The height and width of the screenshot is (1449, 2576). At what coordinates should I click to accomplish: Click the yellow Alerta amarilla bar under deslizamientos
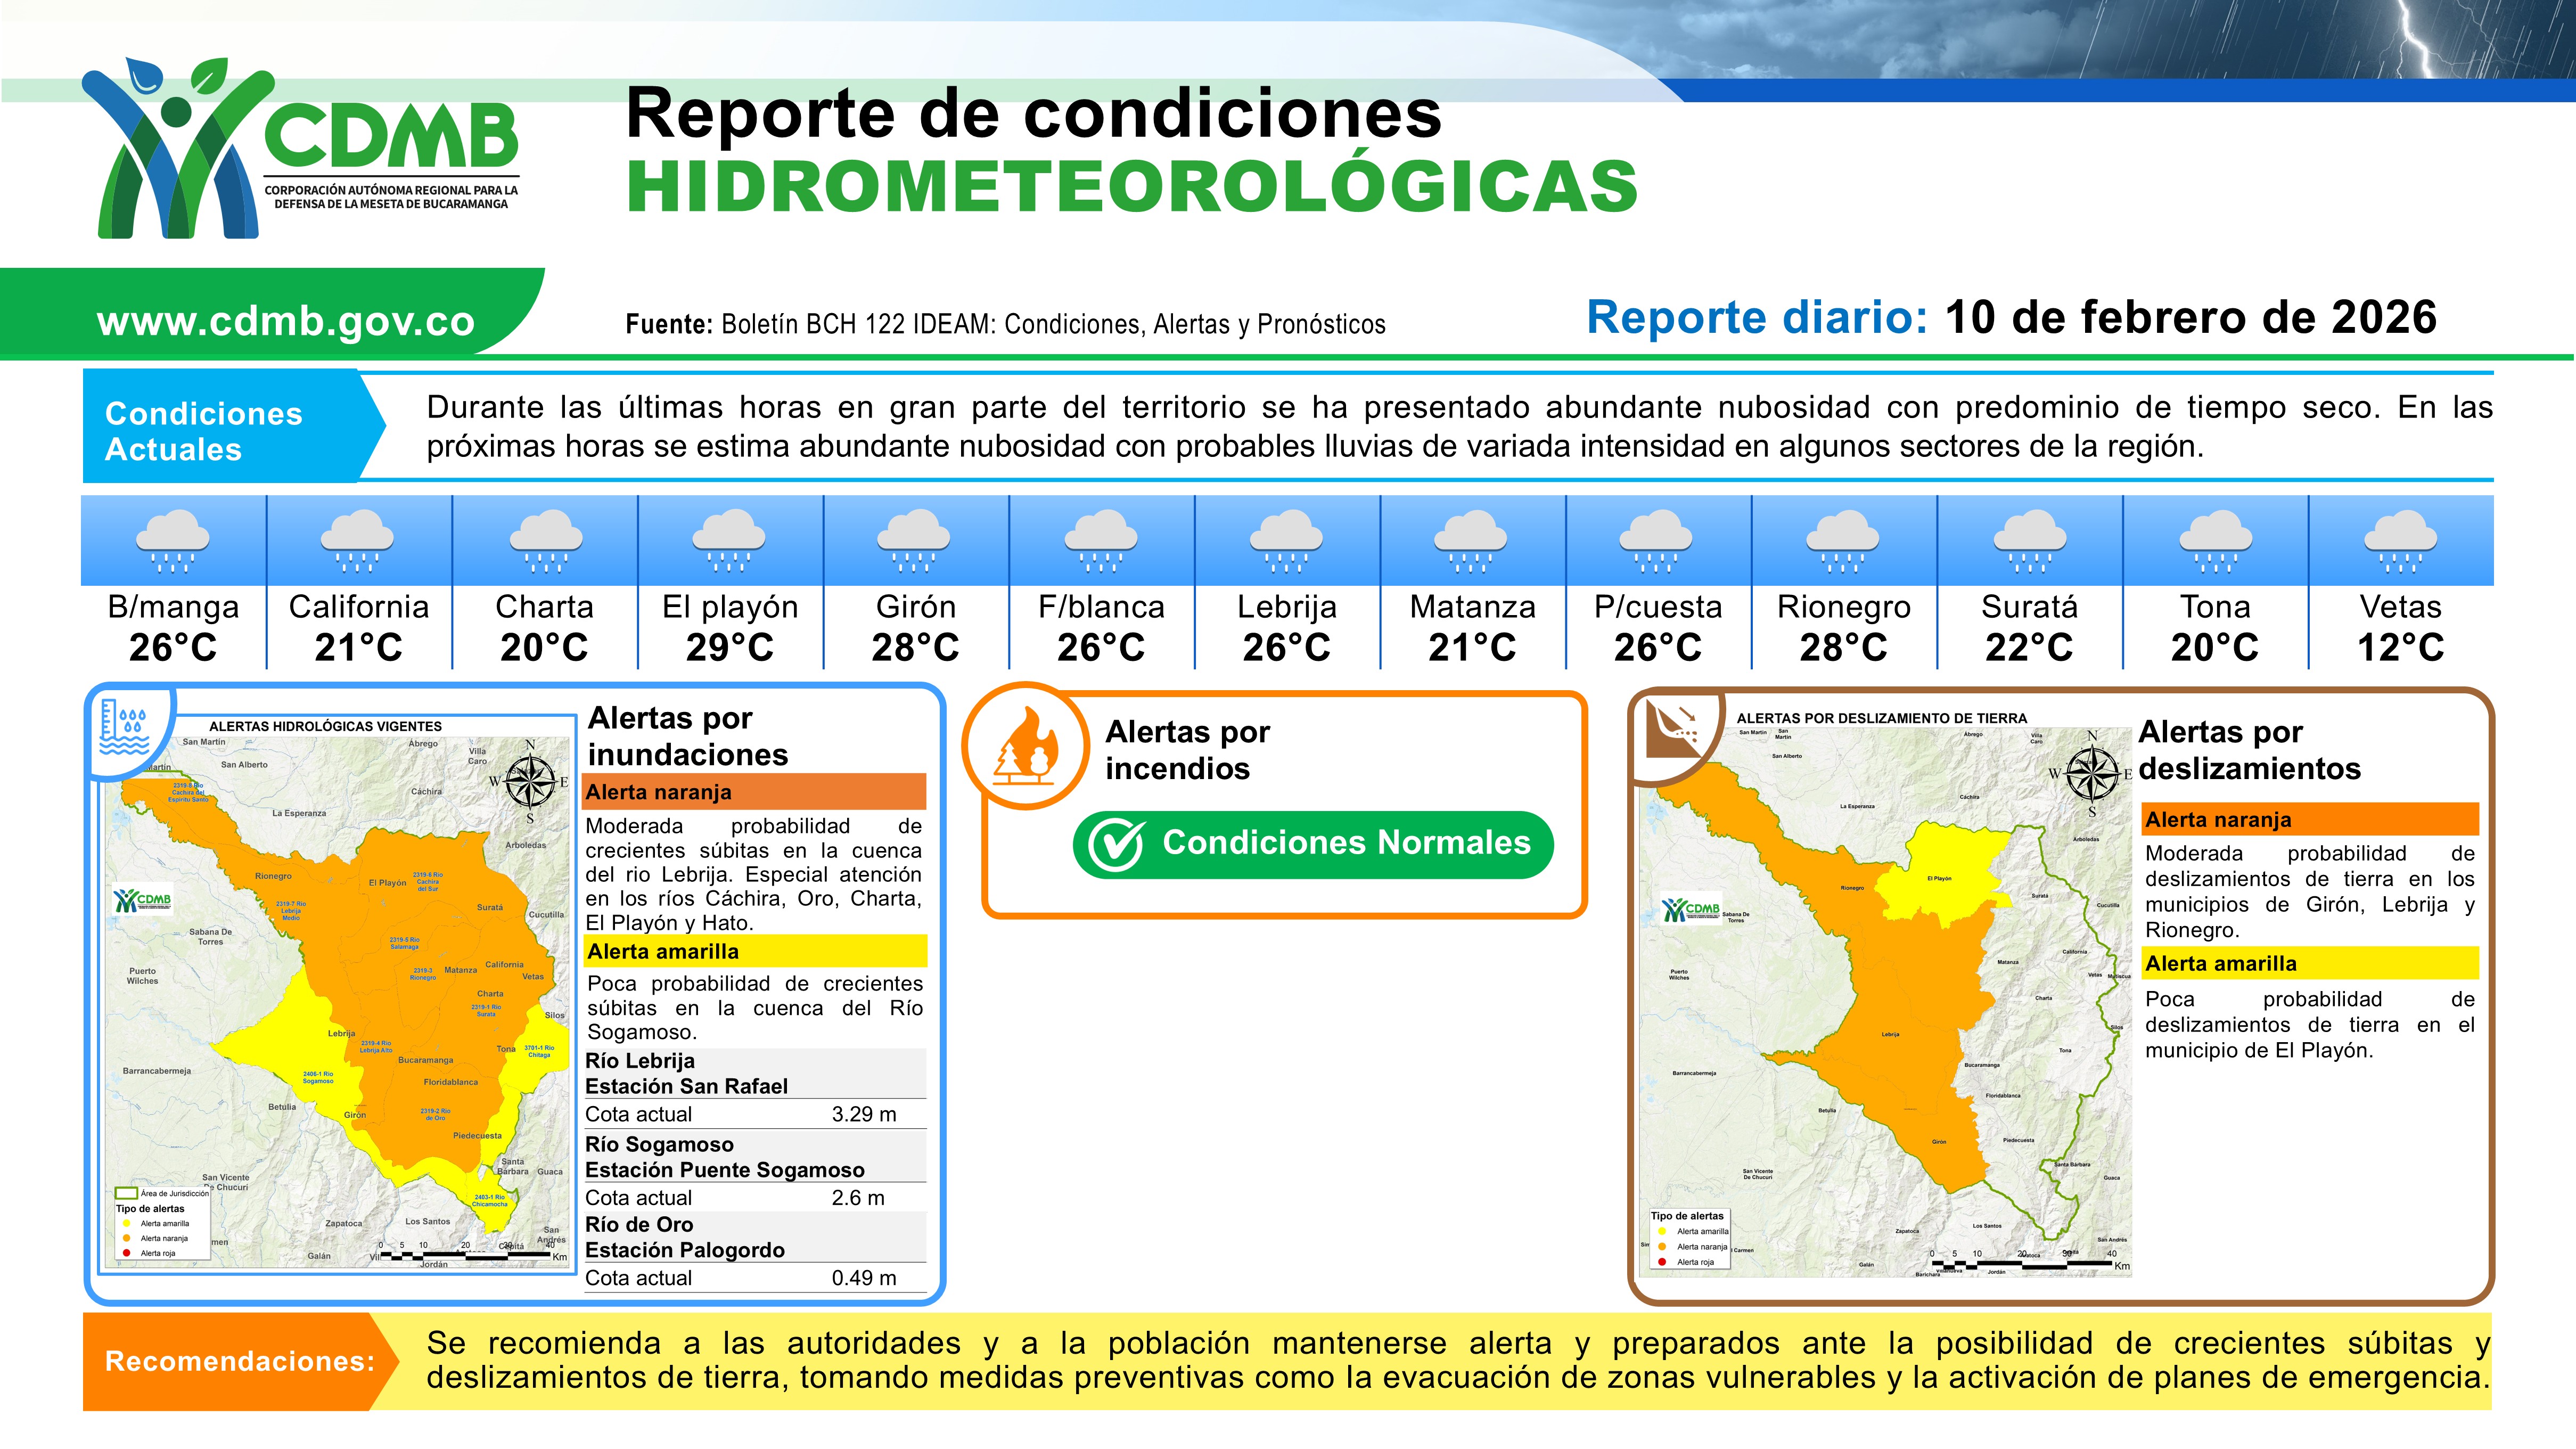pyautogui.click(x=2310, y=963)
